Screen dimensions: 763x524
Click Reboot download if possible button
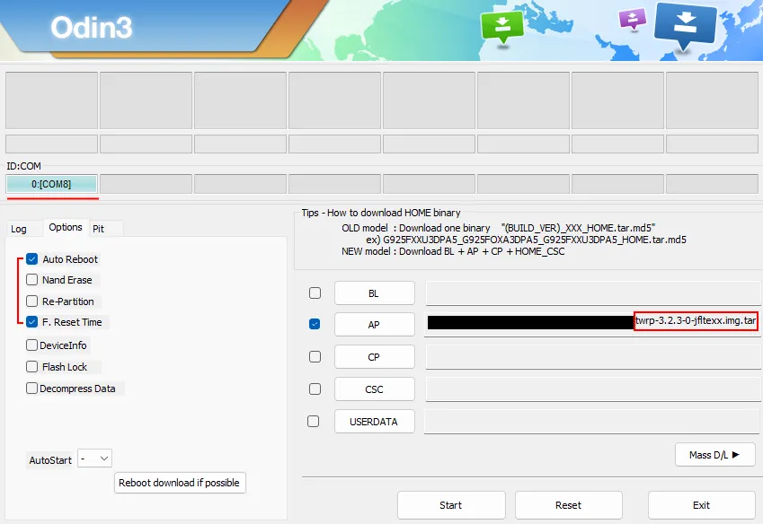[180, 483]
